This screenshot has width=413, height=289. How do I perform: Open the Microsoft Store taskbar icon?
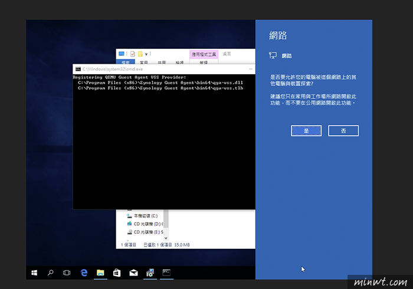pyautogui.click(x=117, y=272)
